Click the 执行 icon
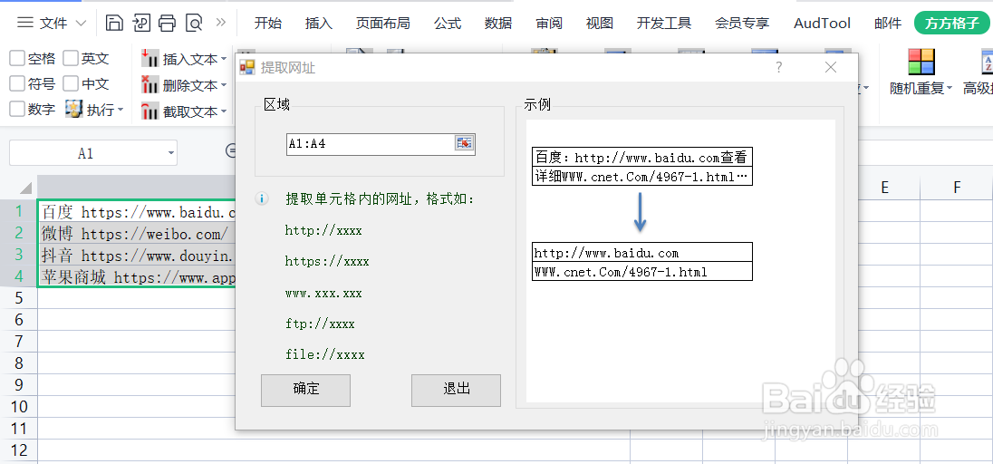The height and width of the screenshot is (464, 993). click(x=74, y=109)
